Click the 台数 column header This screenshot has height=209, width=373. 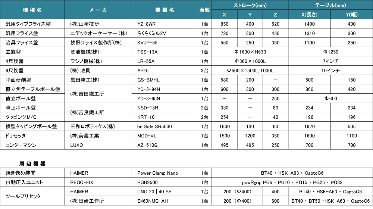[x=205, y=10]
